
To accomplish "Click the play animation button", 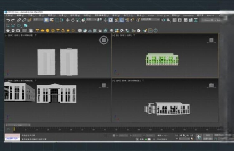I will point(184,135).
